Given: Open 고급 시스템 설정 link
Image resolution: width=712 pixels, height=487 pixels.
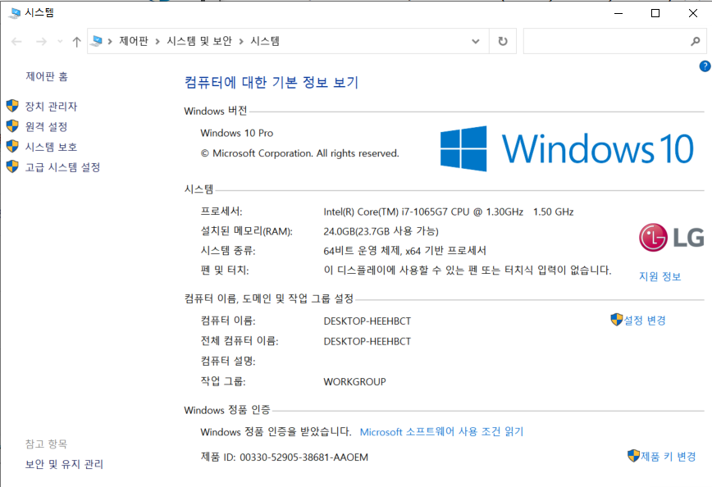Looking at the screenshot, I should click(62, 167).
